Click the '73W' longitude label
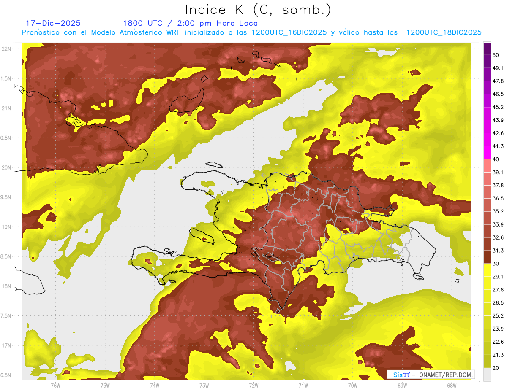 click(204, 385)
